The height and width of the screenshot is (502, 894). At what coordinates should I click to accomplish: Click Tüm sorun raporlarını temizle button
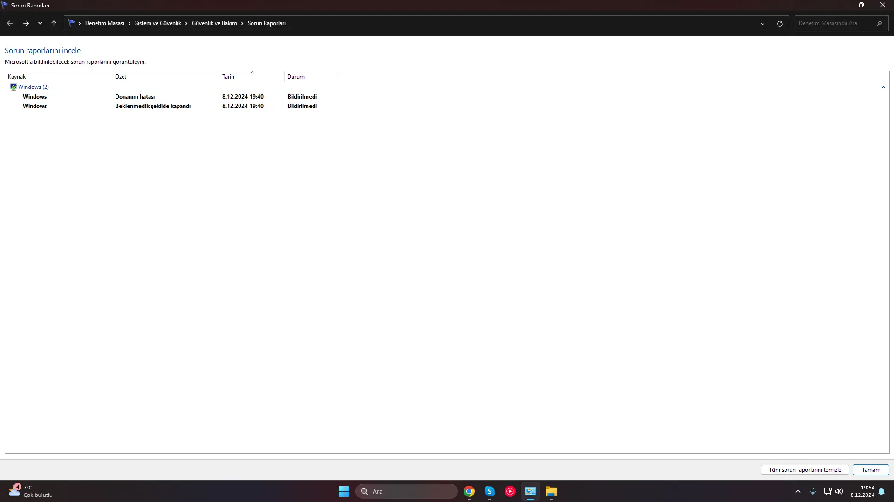[805, 470]
